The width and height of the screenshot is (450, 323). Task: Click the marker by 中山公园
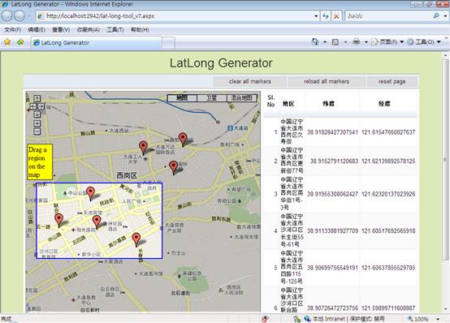91,194
